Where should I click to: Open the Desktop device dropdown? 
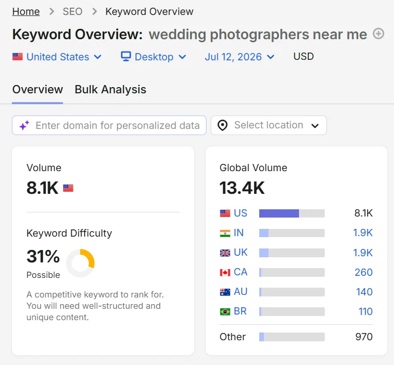[x=153, y=57]
